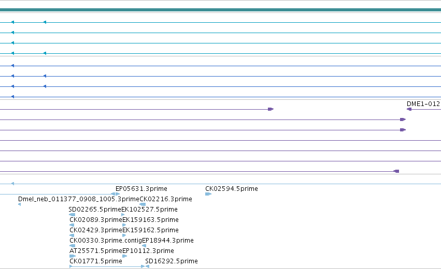Select the EP05631.3prime label
441x269 pixels.
(141, 189)
